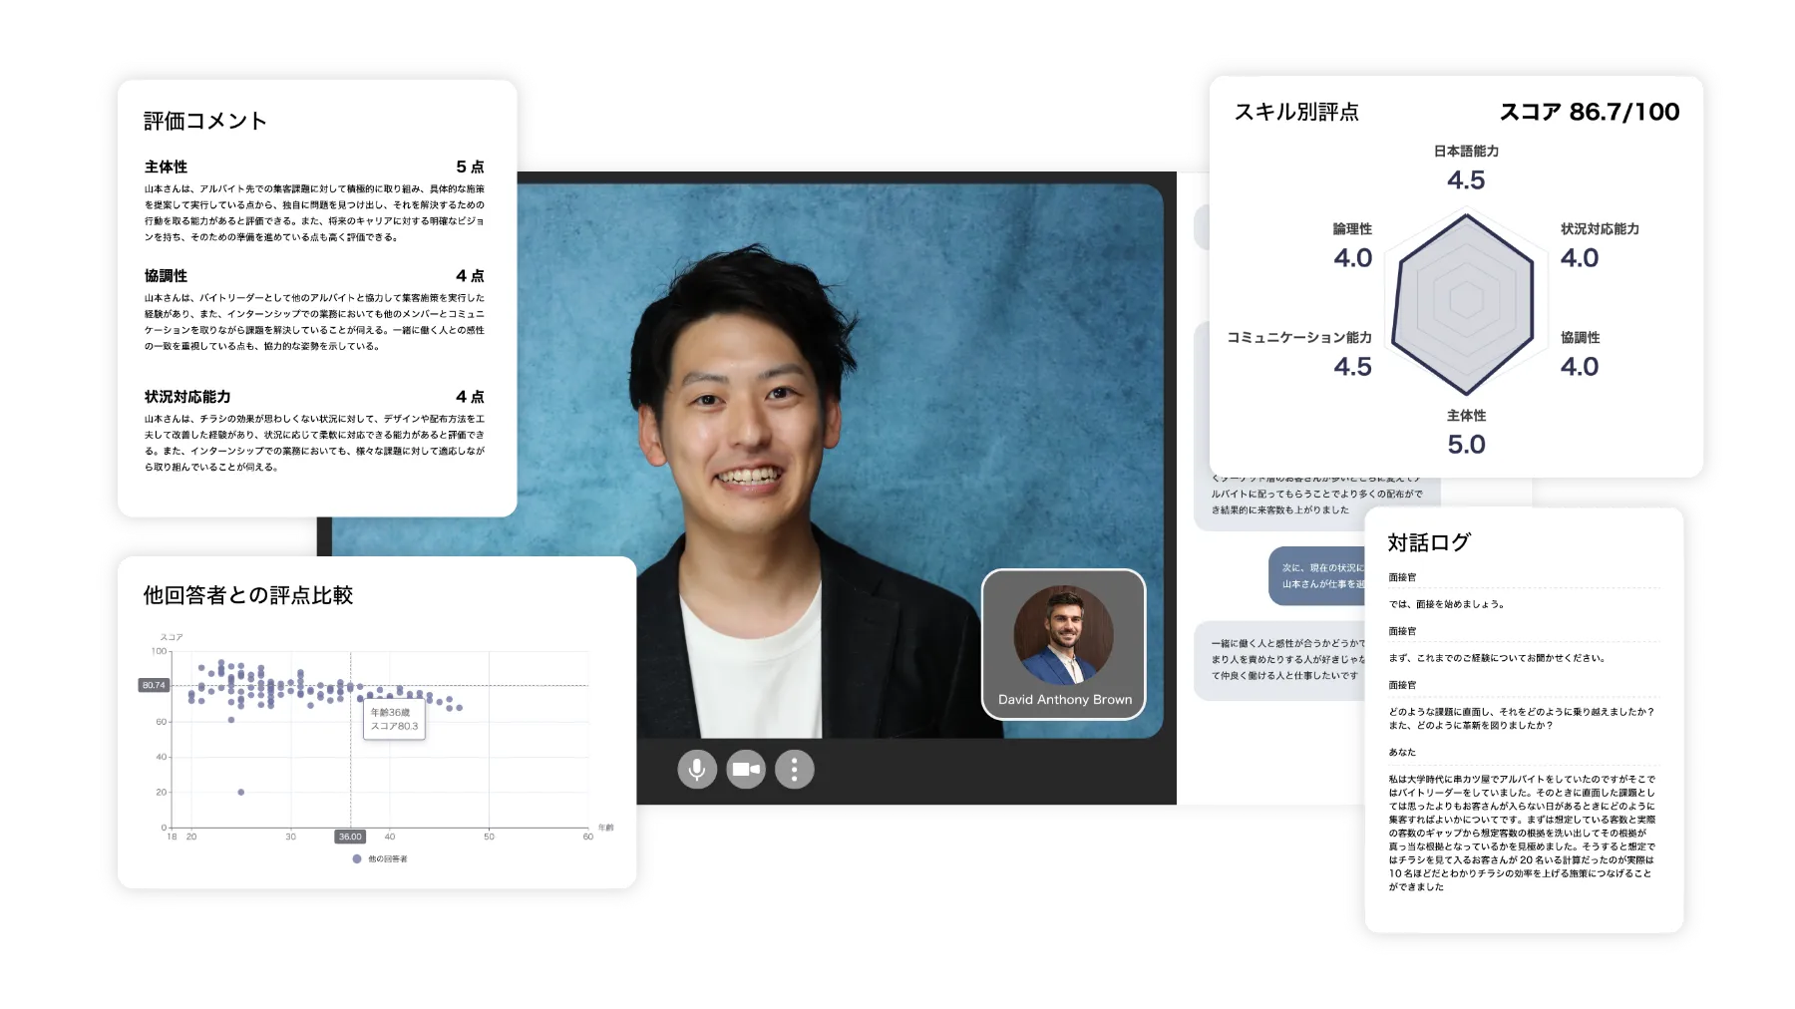This screenshot has height=1009, width=1795.
Task: Click the 日本語能力 4.5 rating
Action: (x=1466, y=168)
